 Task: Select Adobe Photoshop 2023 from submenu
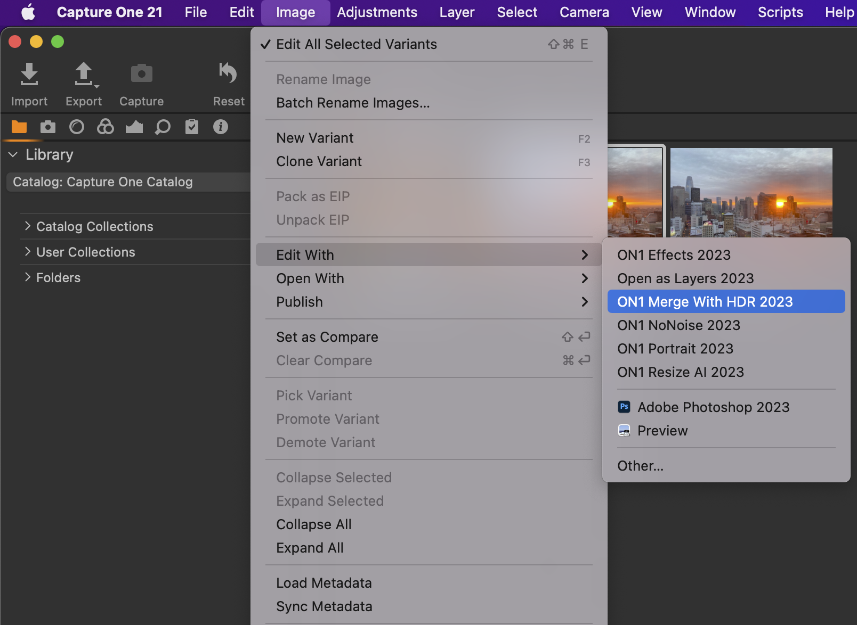coord(713,407)
